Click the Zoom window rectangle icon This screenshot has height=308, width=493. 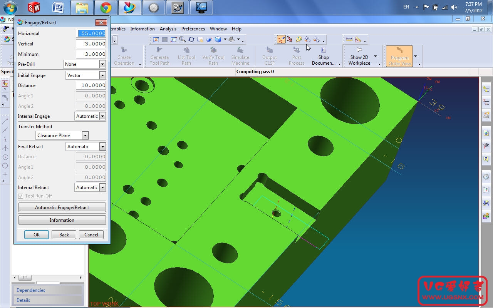click(x=174, y=39)
